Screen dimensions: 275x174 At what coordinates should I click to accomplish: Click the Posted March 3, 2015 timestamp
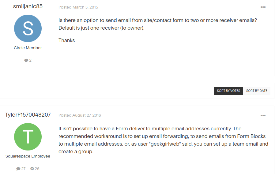coord(78,7)
